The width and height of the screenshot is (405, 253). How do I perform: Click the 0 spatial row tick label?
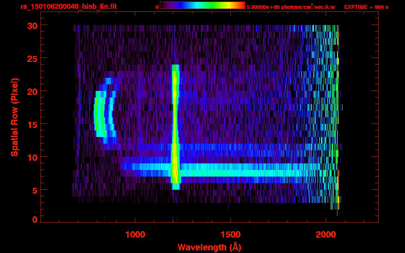pyautogui.click(x=35, y=220)
